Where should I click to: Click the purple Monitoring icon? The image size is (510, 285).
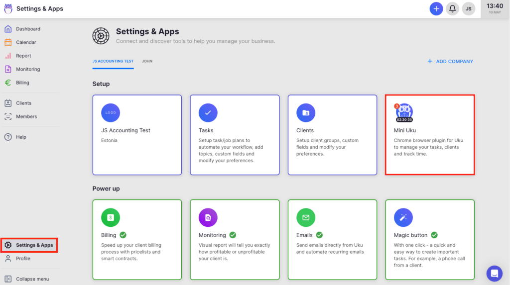pyautogui.click(x=208, y=217)
